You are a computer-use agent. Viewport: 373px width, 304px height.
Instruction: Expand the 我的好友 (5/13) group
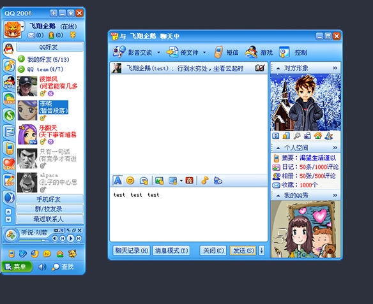click(21, 59)
